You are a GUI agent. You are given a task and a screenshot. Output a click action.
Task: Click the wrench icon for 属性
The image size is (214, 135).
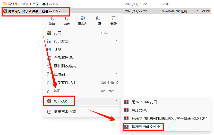click(49, 91)
